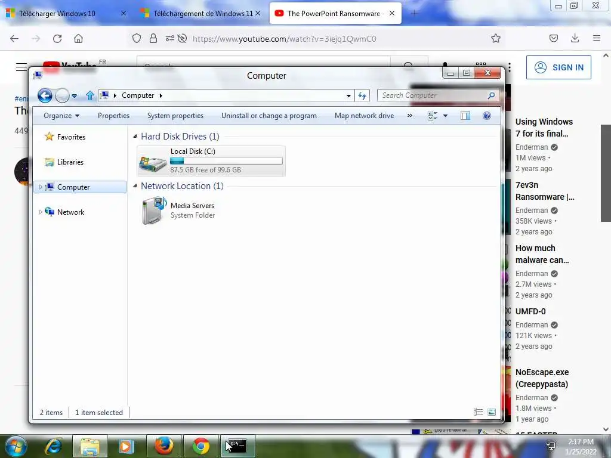Click the Computer breadcrumb arrow in address bar

click(x=161, y=96)
